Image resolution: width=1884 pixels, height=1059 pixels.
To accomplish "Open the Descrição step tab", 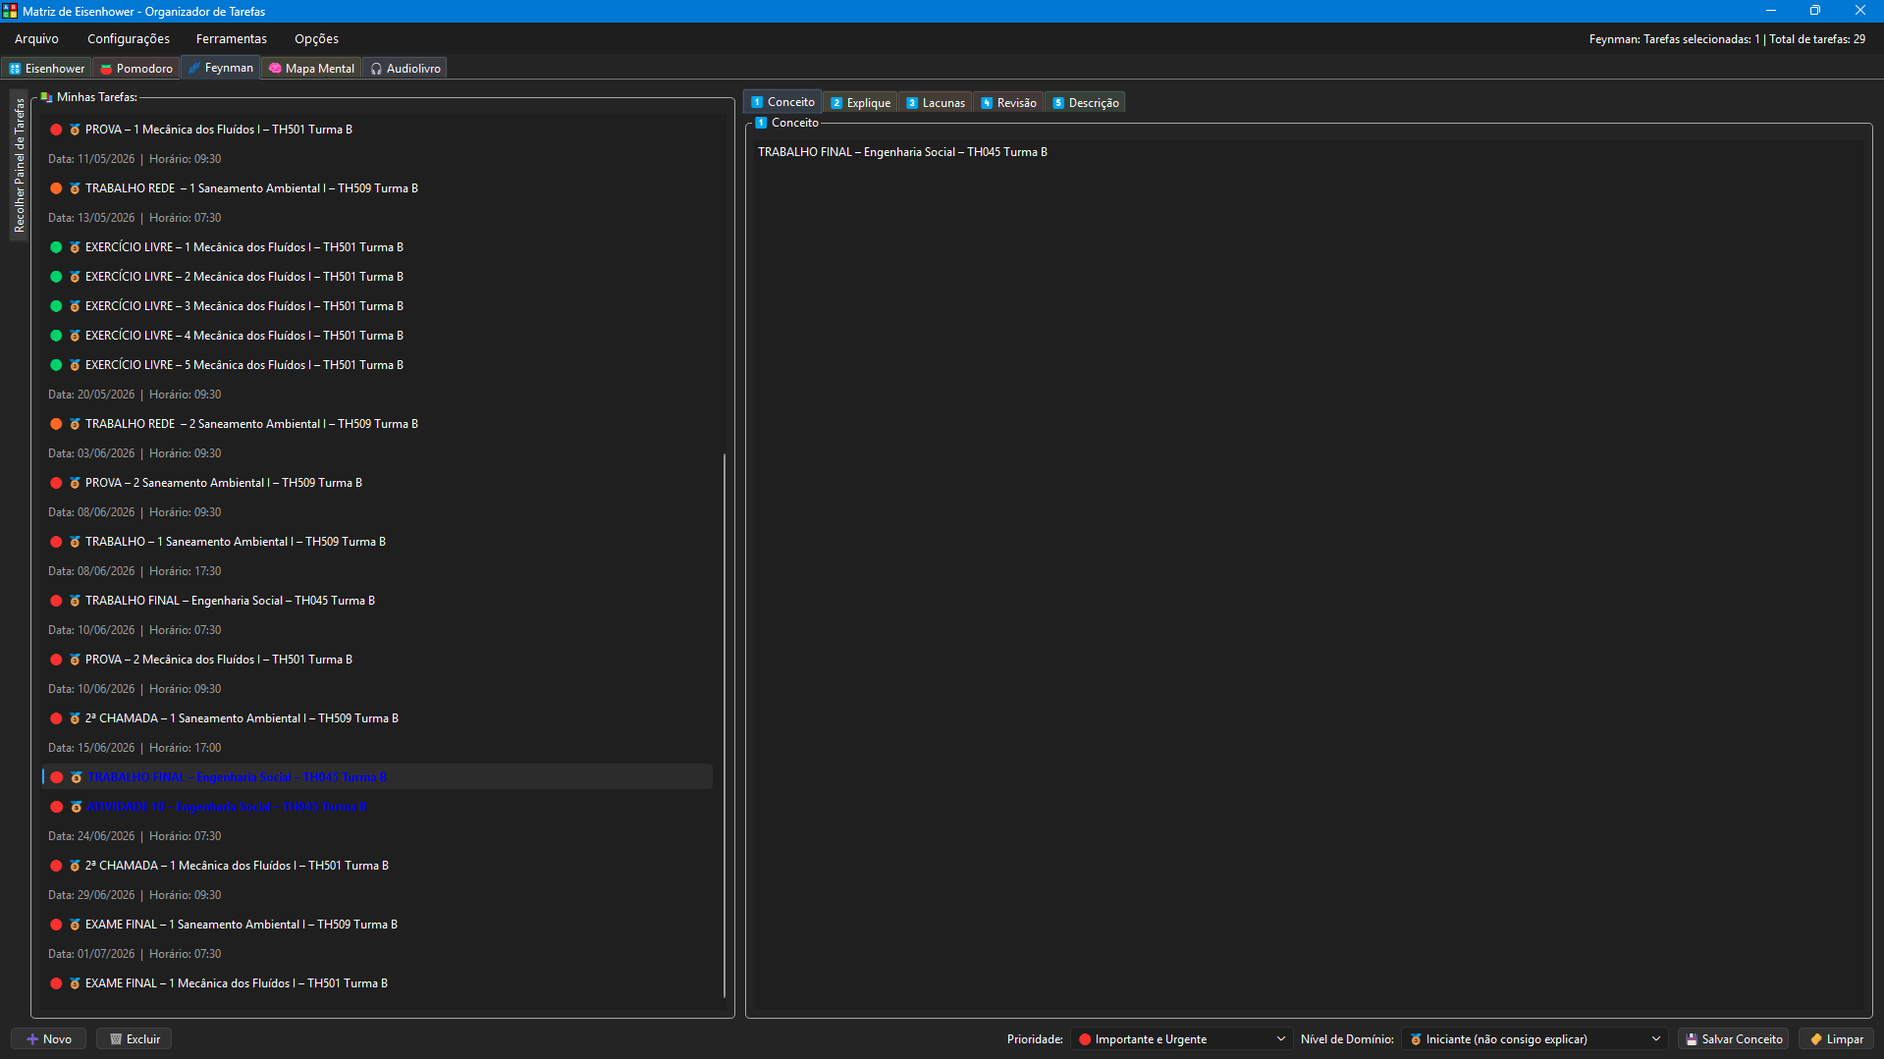I will click(x=1086, y=103).
